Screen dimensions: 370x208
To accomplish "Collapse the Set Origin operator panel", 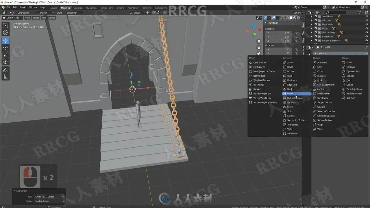I will tap(14, 191).
